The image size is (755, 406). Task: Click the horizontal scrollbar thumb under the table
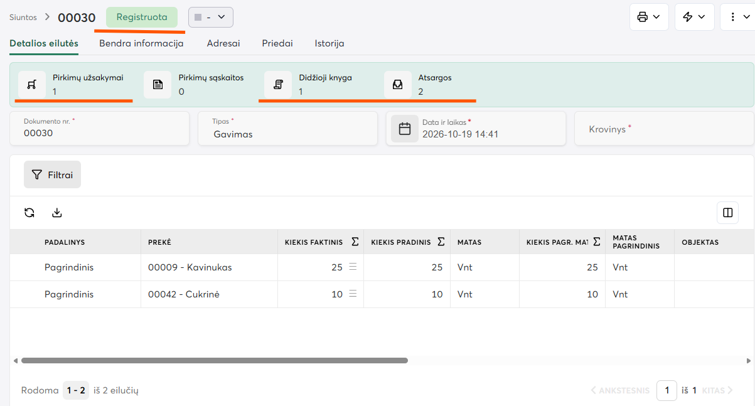coord(215,361)
